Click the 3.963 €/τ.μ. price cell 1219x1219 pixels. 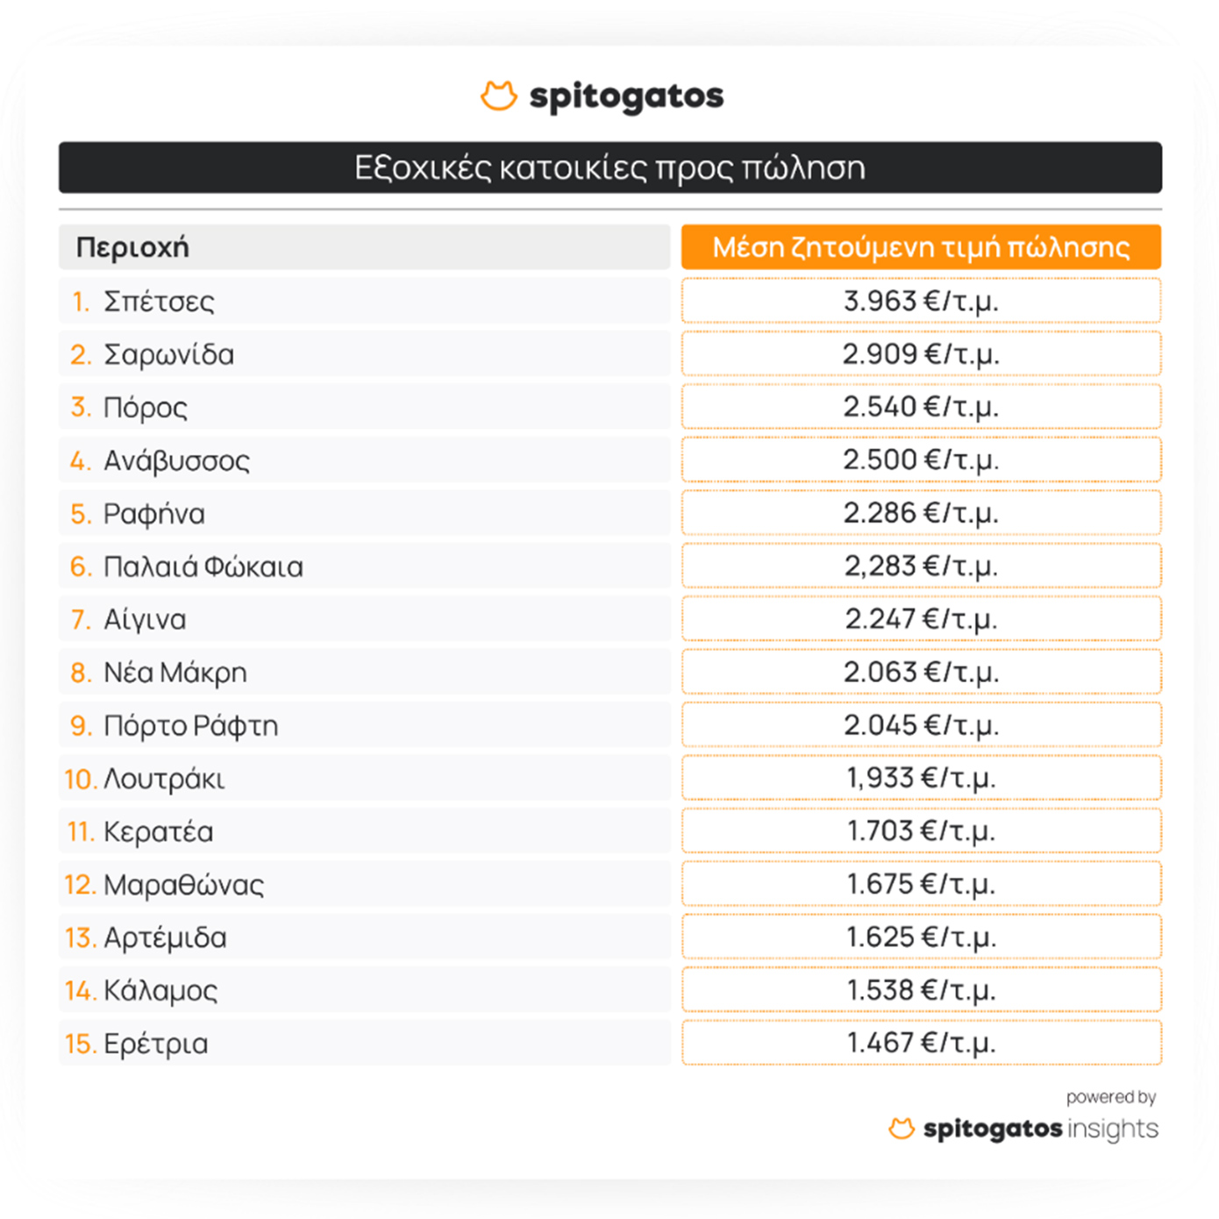click(921, 301)
